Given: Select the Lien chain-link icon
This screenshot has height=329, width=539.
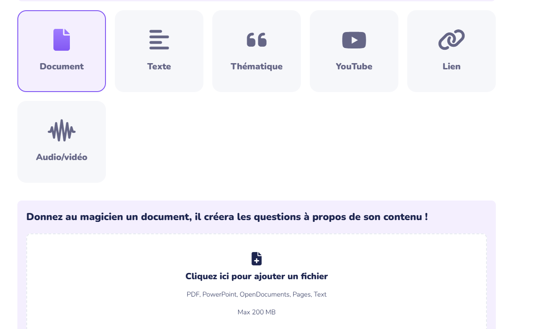Looking at the screenshot, I should tap(451, 40).
